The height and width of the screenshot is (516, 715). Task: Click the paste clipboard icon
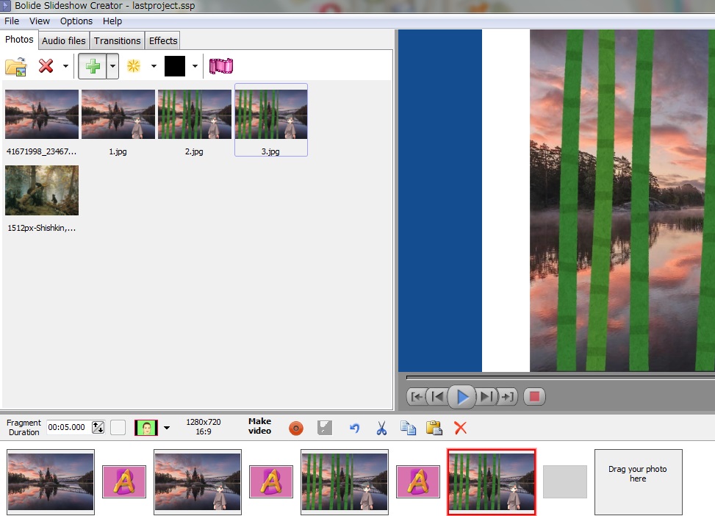click(434, 428)
